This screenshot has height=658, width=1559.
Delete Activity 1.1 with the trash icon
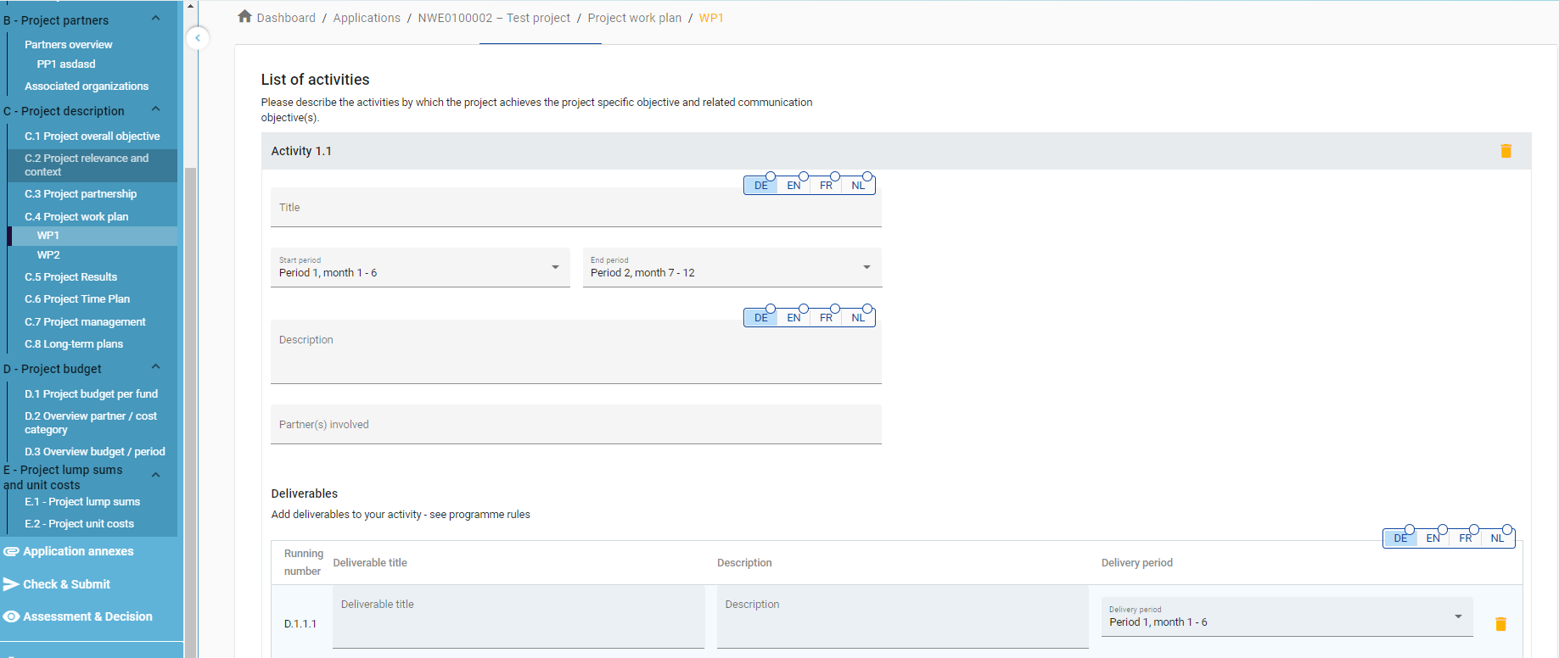1506,151
